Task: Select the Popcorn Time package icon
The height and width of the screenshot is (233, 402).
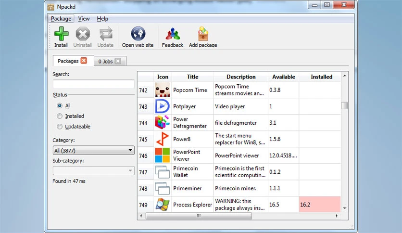Action: coord(162,90)
